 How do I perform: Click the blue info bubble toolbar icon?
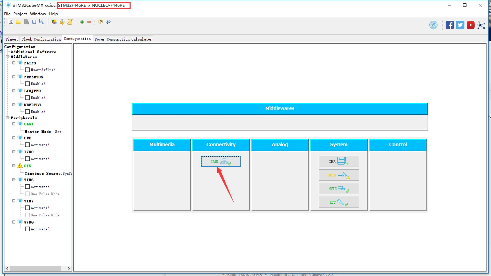(108, 22)
